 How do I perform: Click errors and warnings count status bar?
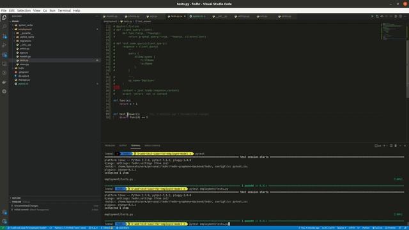[x=93, y=228]
